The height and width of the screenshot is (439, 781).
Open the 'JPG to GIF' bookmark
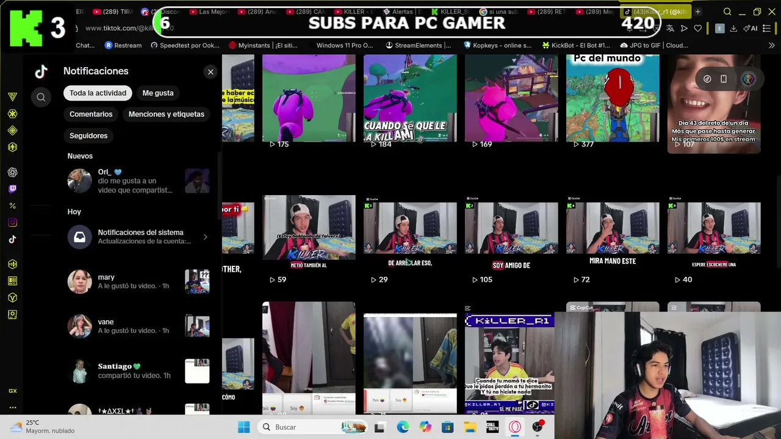click(654, 45)
